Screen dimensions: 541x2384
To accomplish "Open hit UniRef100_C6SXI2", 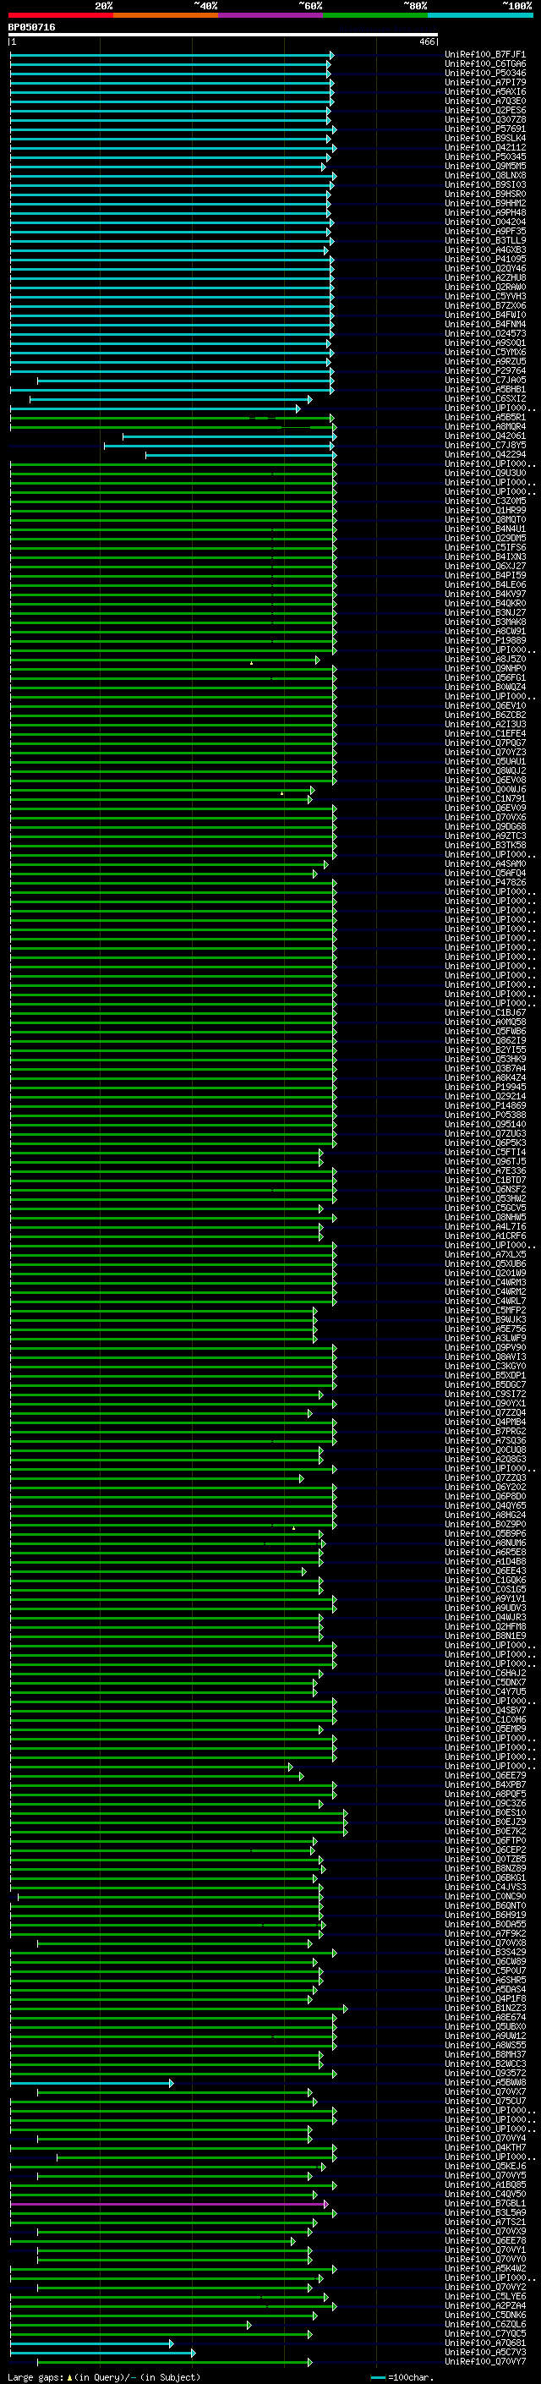I will (484, 399).
